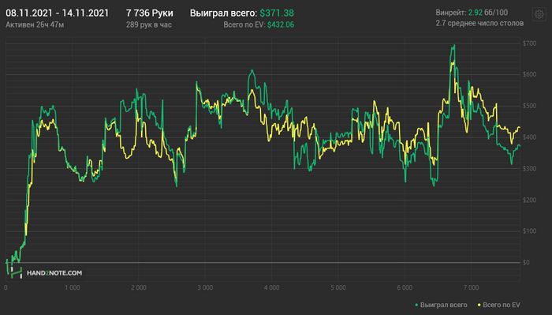Click the 7 000 x-axis label
The image size is (552, 315).
coord(472,287)
